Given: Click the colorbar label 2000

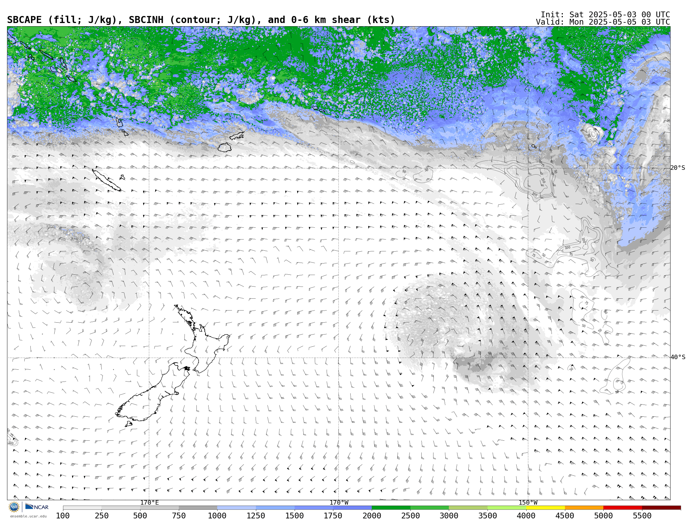Looking at the screenshot, I should [372, 516].
